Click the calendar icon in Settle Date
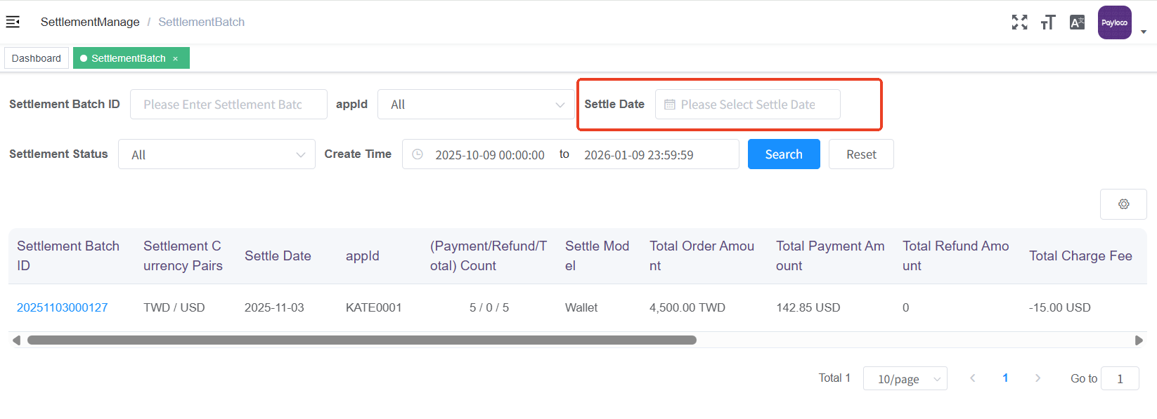 (670, 105)
